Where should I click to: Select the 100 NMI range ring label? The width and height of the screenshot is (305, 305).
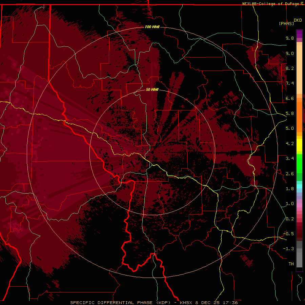pos(152,27)
